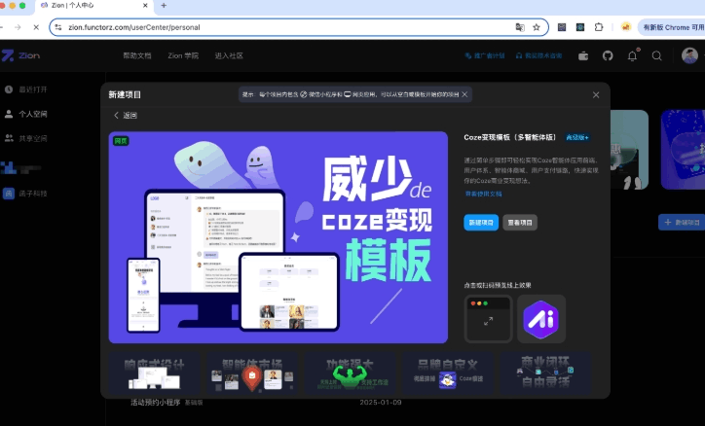
Task: Select the 智能体市场 thumbnail
Action: [252, 373]
